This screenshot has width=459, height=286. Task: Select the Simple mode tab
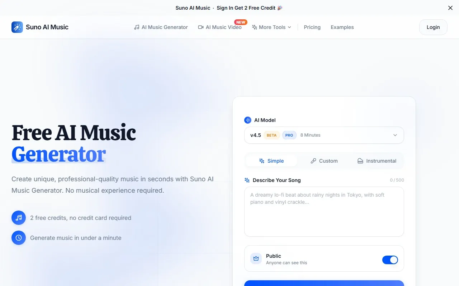pyautogui.click(x=271, y=161)
